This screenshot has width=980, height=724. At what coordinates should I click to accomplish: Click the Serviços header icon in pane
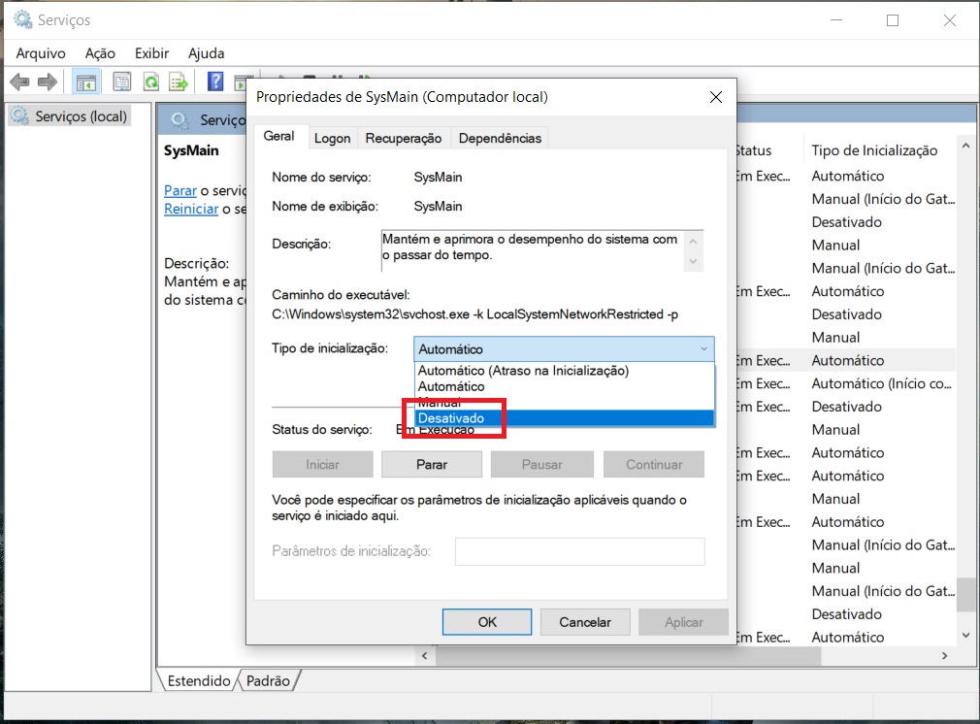point(180,119)
